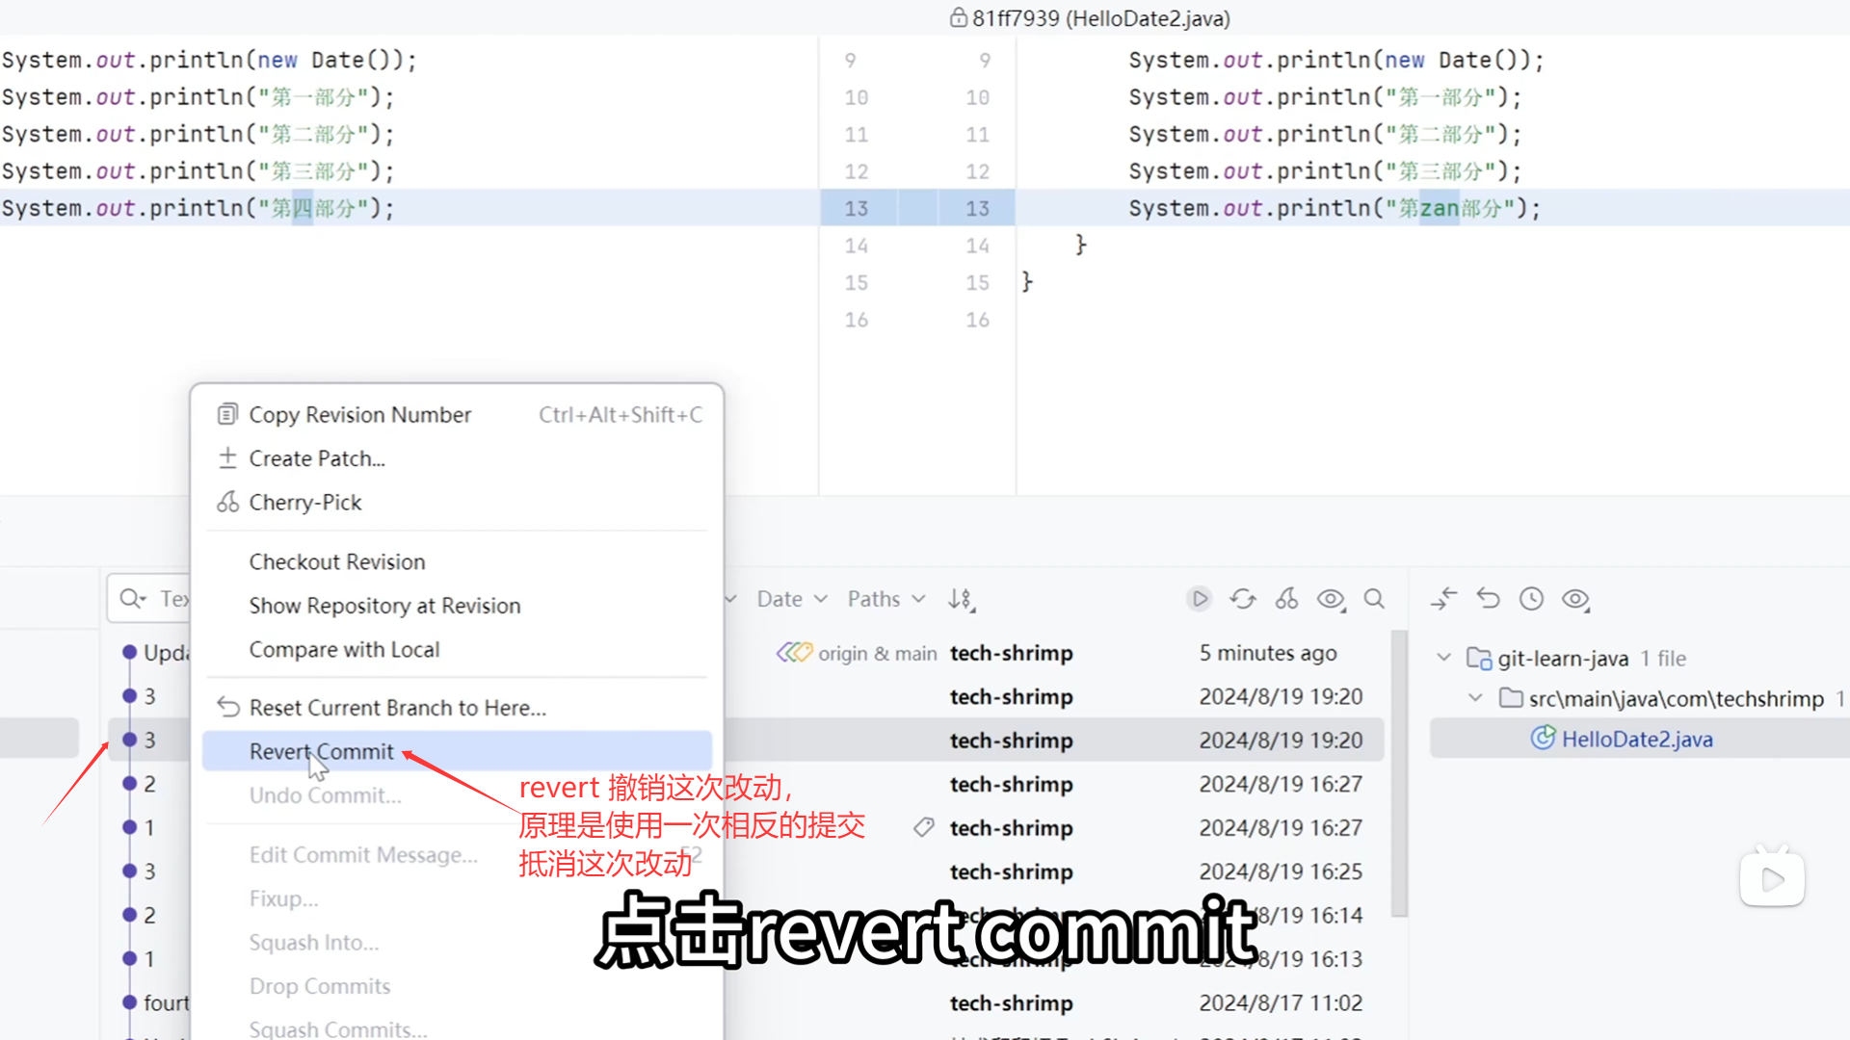Click the Cherry-Pick toolbar icon
Screen dimensions: 1850x1040
(1286, 599)
